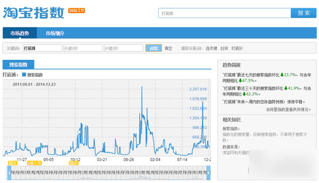Select recommended keyword 丝袜
This screenshot has width=319, height=183.
click(x=224, y=48)
